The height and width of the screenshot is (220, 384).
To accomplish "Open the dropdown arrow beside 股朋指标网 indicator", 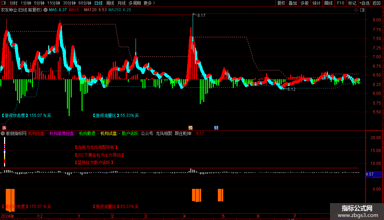I will coord(3,133).
